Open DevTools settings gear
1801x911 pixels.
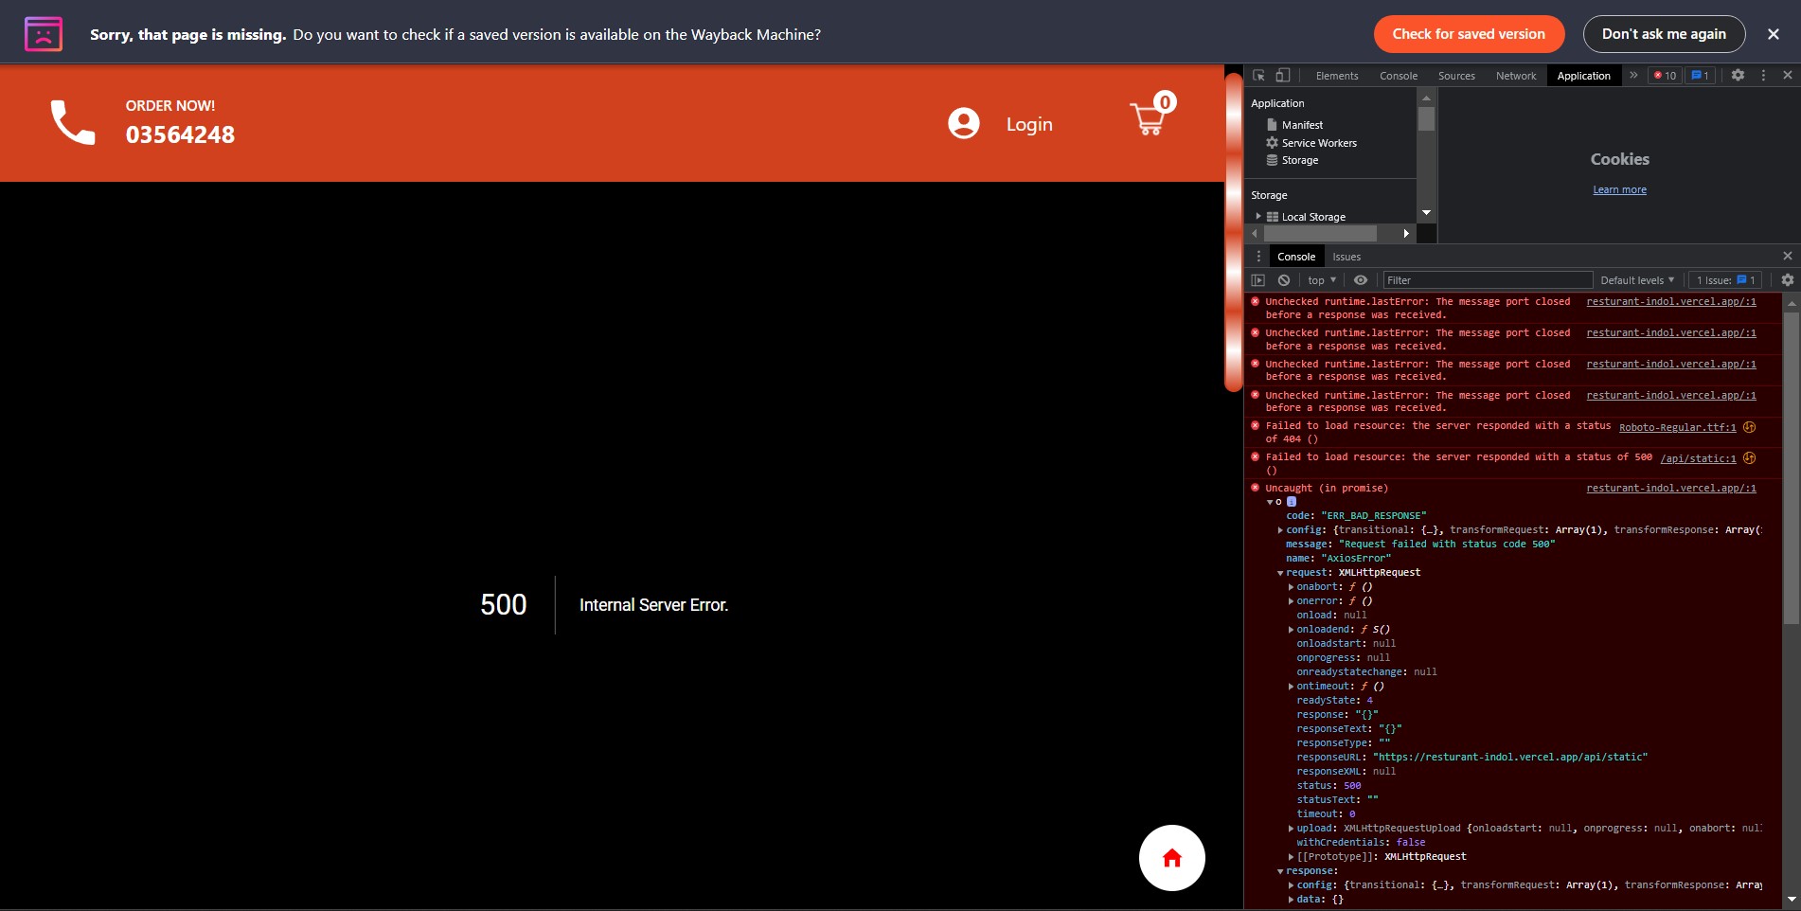click(x=1739, y=75)
